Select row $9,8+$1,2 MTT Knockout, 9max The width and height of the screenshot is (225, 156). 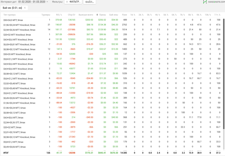[x=112, y=79]
